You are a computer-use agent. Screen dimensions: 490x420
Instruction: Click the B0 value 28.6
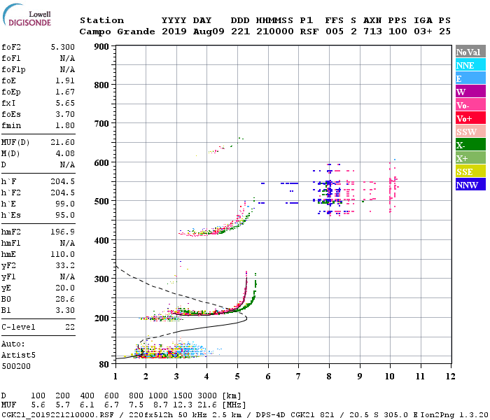coord(65,300)
